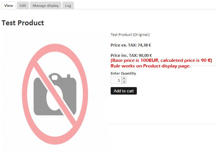Click the Test Product page heading

click(23, 23)
